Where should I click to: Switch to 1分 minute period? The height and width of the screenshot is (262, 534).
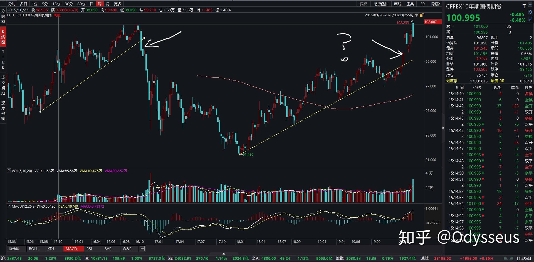(34, 4)
